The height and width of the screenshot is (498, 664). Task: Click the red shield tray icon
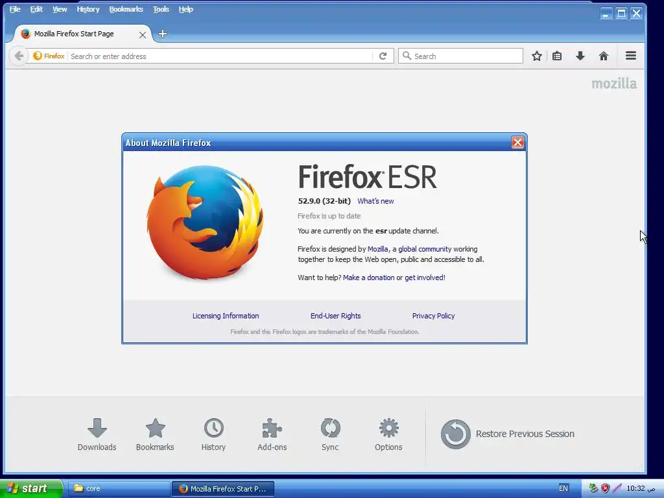coord(605,488)
